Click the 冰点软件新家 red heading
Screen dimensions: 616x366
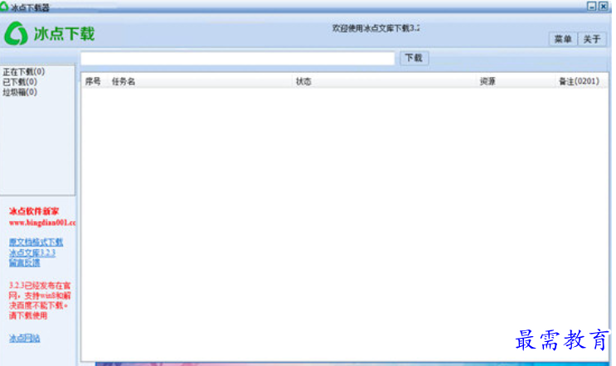pos(34,211)
